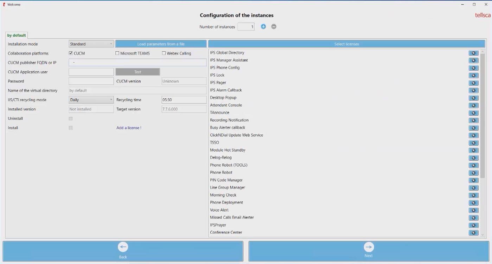Click the license icon for PIN Code Manager
Screen dimensions: 492x264
pyautogui.click(x=473, y=180)
